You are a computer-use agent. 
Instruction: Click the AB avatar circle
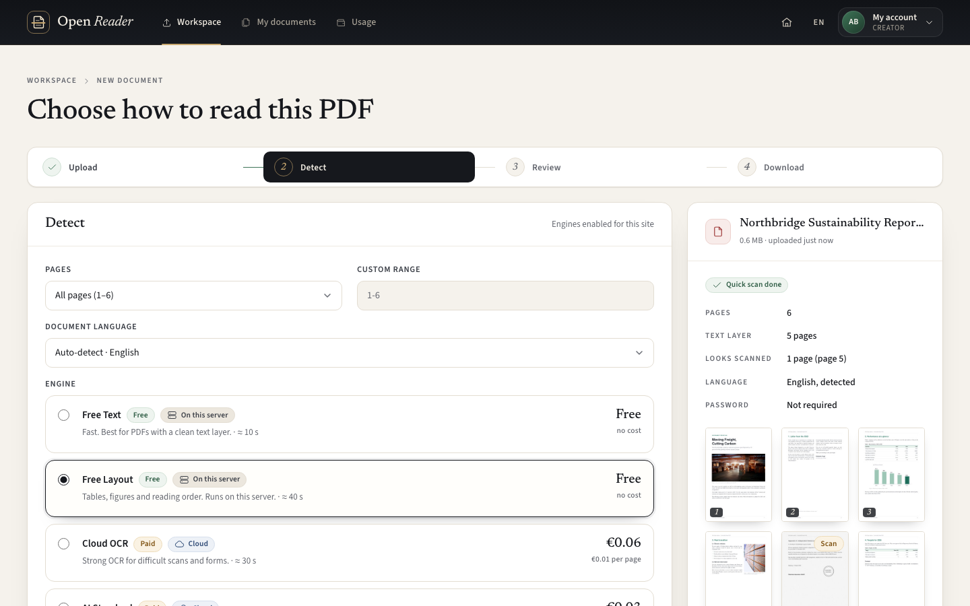point(853,22)
